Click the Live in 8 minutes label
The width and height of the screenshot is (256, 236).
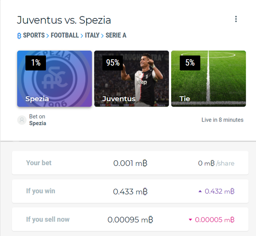(222, 120)
